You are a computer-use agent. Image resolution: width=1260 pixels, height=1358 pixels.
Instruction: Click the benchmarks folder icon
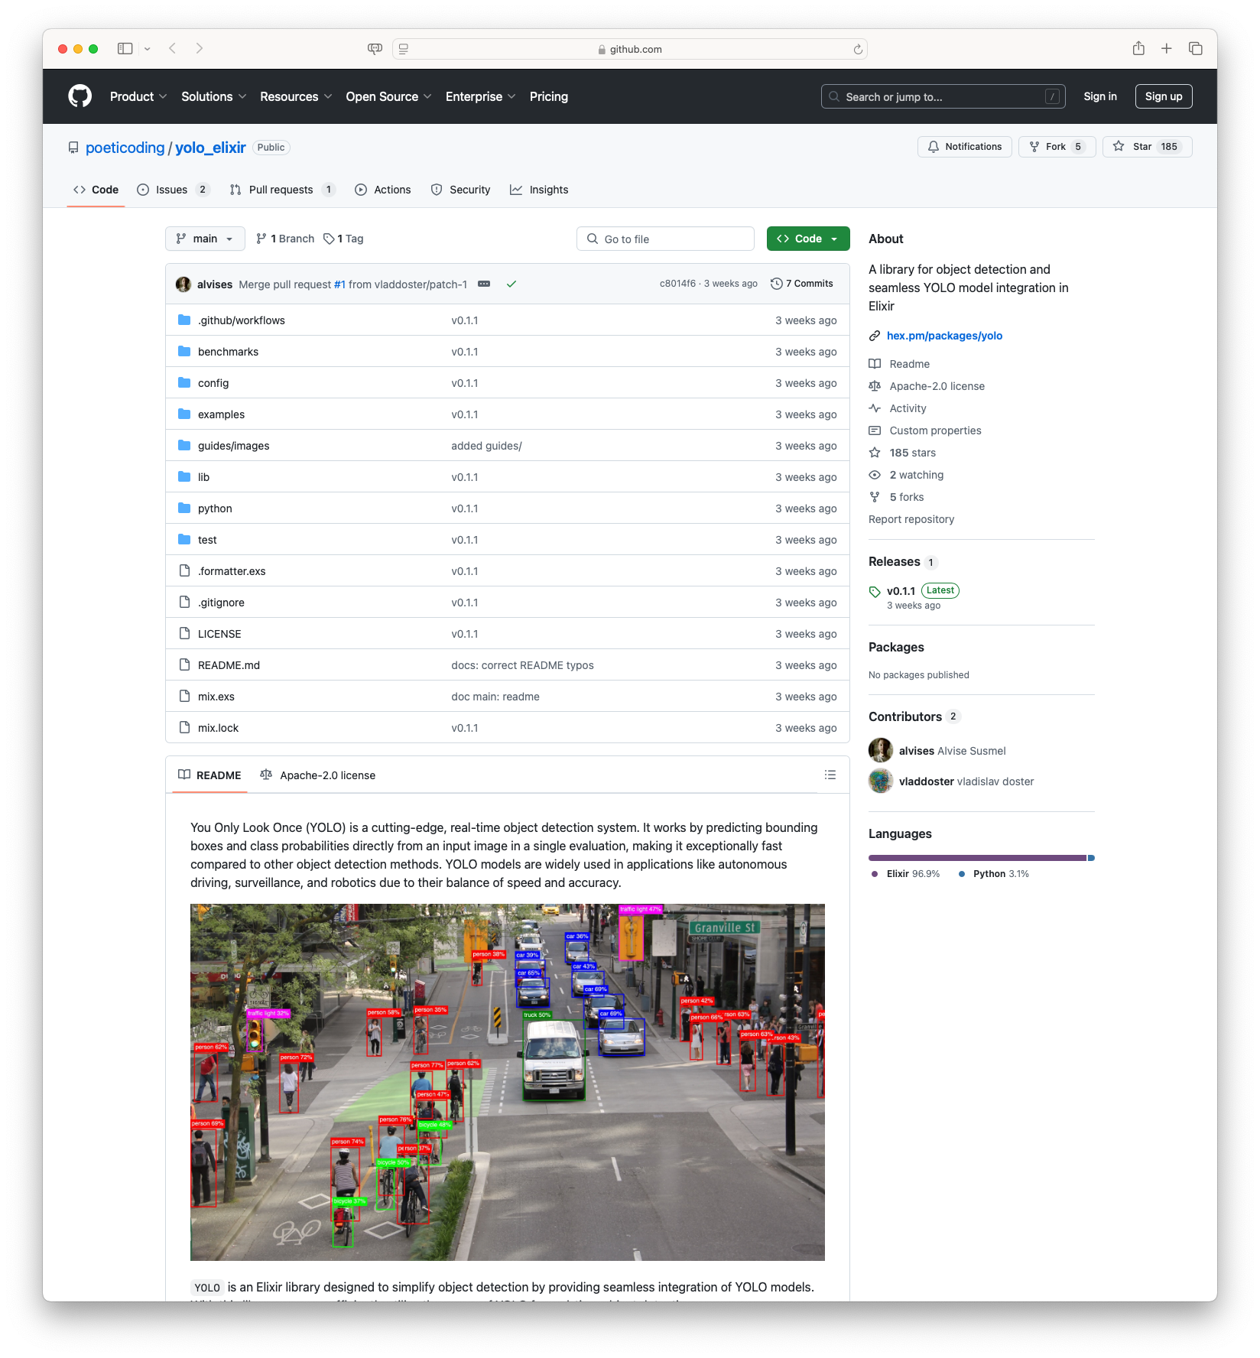pos(184,351)
